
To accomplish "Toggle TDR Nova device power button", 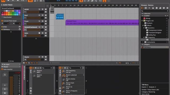I will [60, 68].
